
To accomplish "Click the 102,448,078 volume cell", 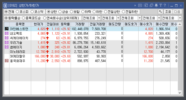I will pos(80,29).
